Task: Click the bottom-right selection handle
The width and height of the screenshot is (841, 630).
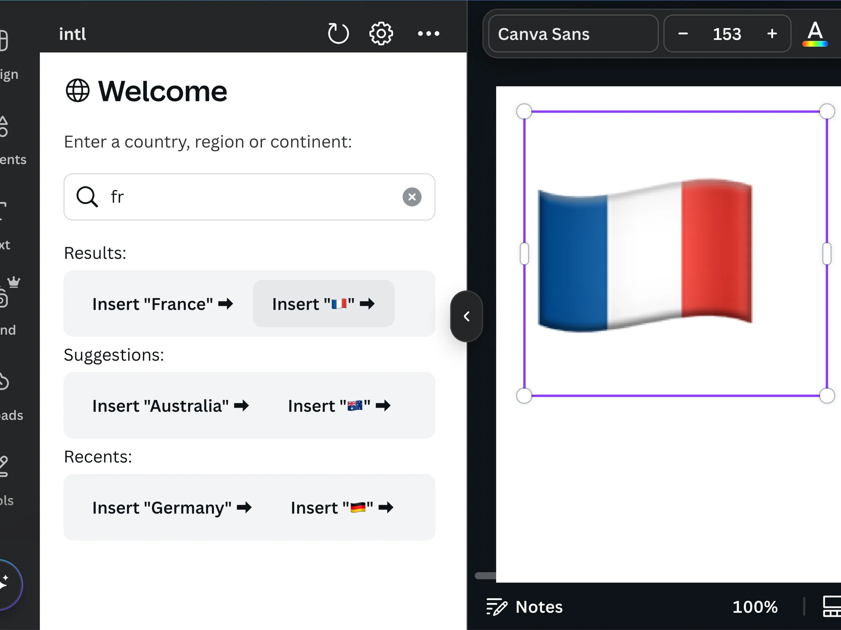Action: [x=827, y=396]
